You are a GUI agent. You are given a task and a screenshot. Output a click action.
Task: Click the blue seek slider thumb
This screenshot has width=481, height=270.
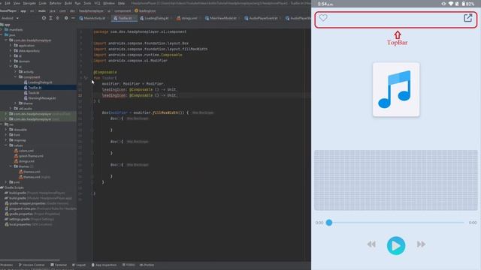(329, 223)
